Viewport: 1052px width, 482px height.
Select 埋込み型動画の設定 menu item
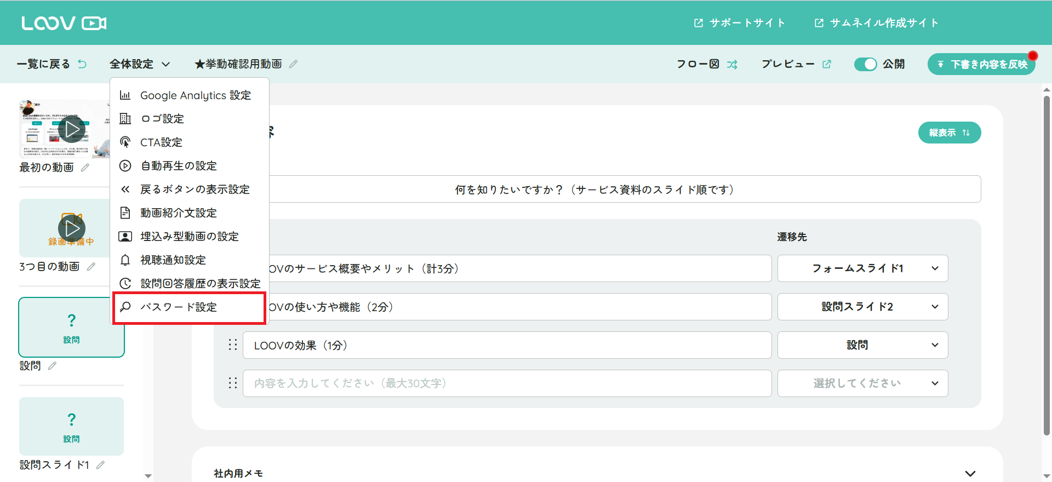click(x=190, y=237)
